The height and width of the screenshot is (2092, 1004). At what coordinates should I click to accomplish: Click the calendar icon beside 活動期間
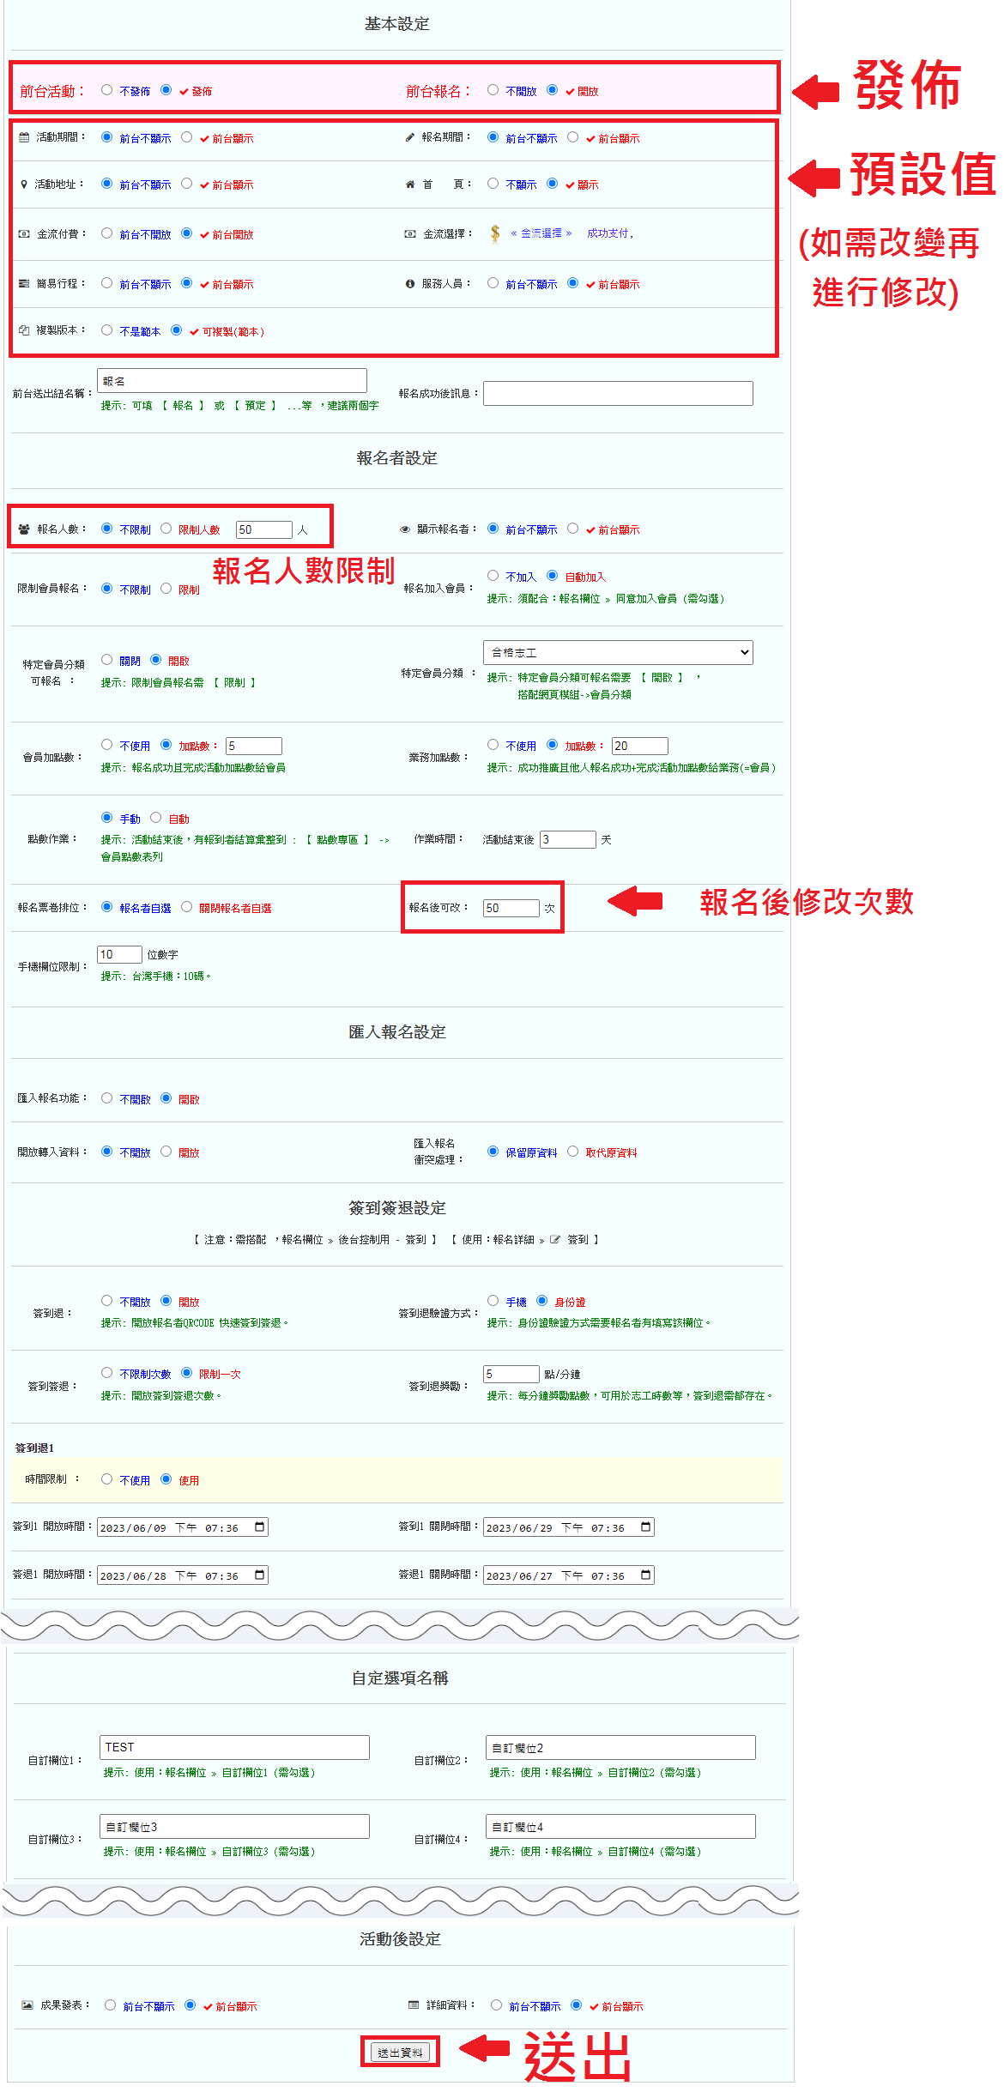pos(24,137)
